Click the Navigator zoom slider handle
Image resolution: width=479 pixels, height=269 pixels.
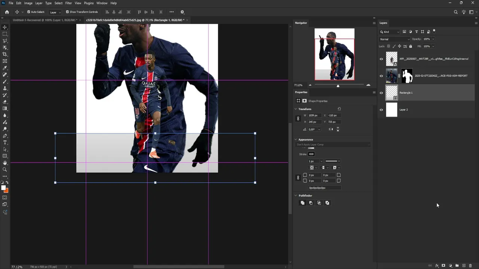click(x=338, y=86)
